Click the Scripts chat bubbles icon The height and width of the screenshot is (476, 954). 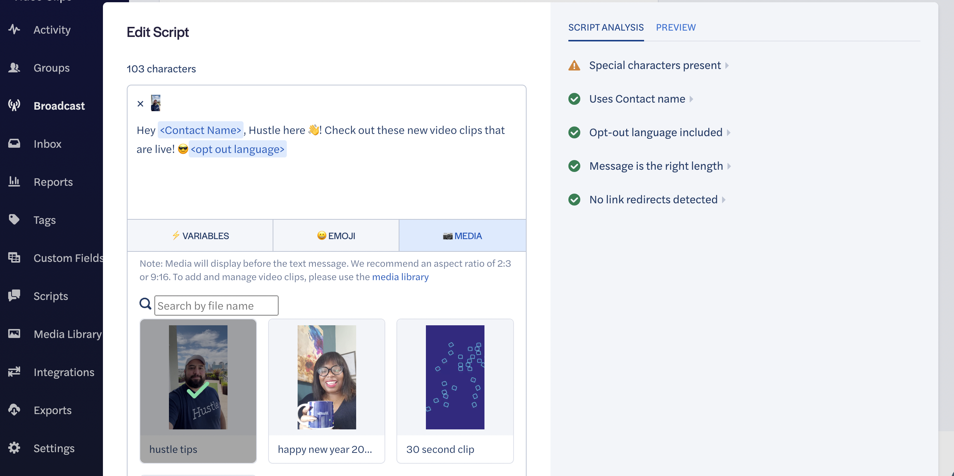click(14, 296)
